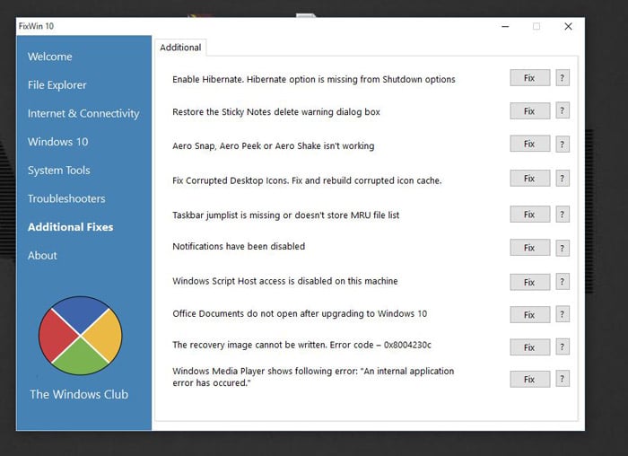This screenshot has height=456, width=628.
Task: Show help for Aero Snap fix
Action: pyautogui.click(x=563, y=145)
